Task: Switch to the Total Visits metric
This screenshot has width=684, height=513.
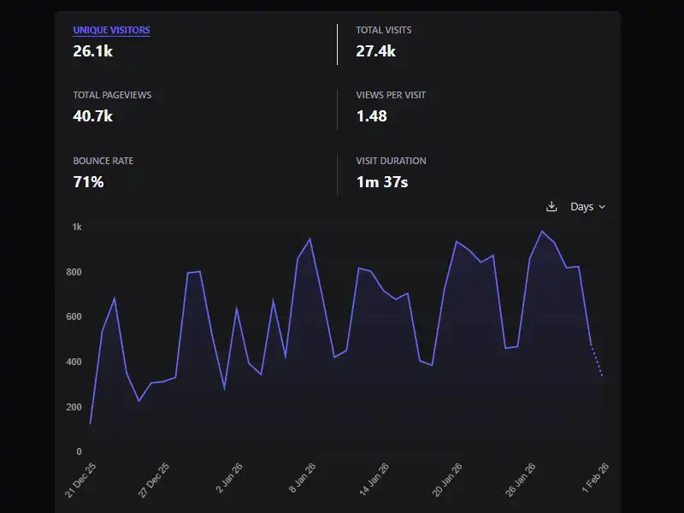Action: [x=383, y=30]
